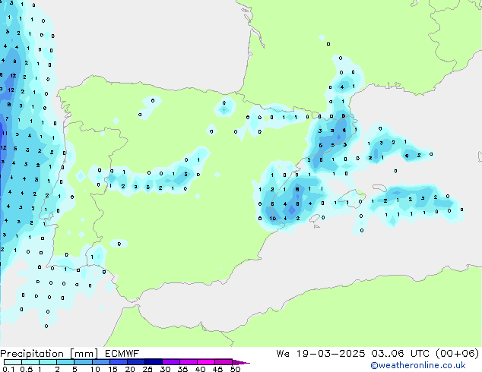The width and height of the screenshot is (482, 372).
Task: Click the 'ECMWF' model label
Action: click(x=122, y=354)
